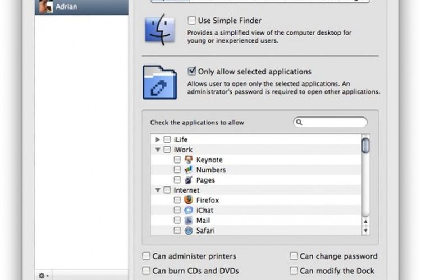Expand the iLife group
The width and height of the screenshot is (421, 280).
158,139
